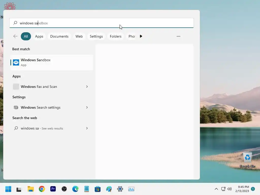Launch Adobe Premiere Pro from taskbar

[53, 189]
